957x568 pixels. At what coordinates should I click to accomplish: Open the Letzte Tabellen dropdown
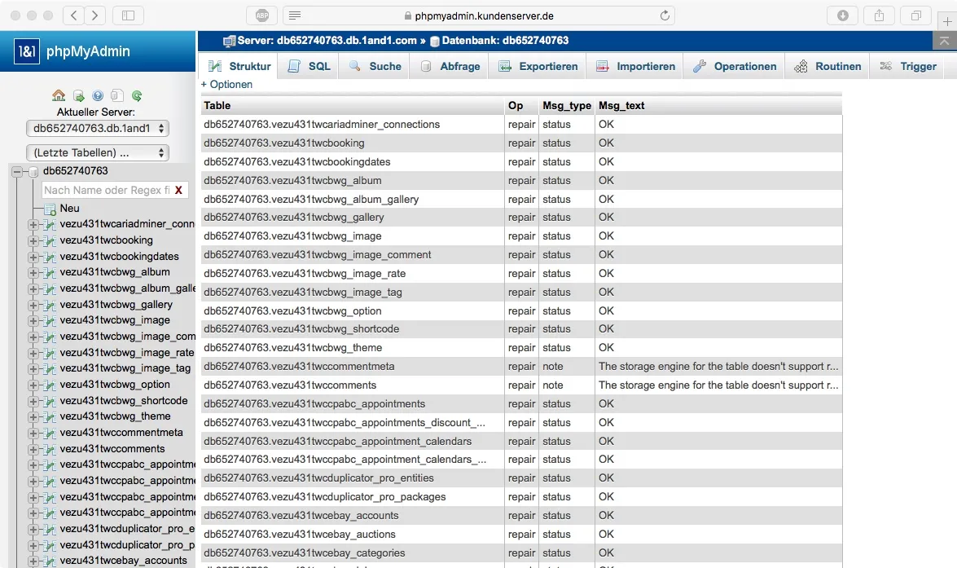98,152
